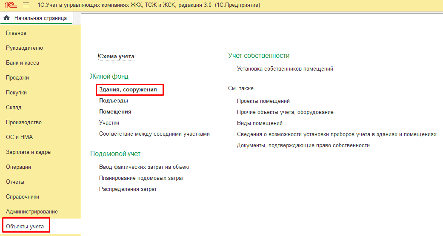Open the Справочники section
Screen dimensions: 443x236
23,197
